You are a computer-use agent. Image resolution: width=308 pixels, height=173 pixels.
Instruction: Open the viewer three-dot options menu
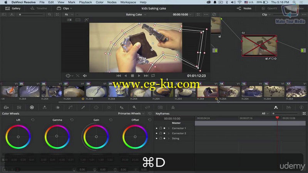click(x=206, y=15)
